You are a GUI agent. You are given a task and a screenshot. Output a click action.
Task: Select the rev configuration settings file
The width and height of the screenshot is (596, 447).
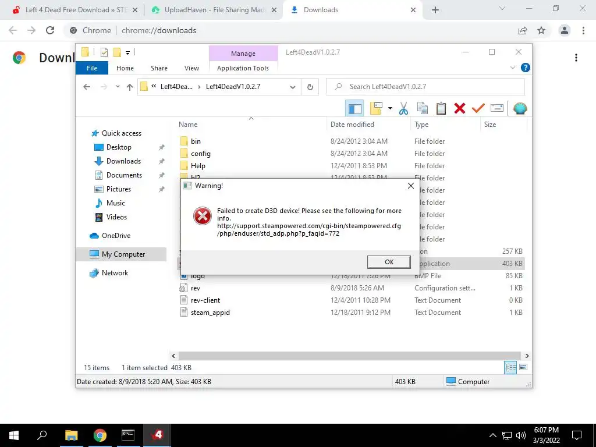pos(196,288)
